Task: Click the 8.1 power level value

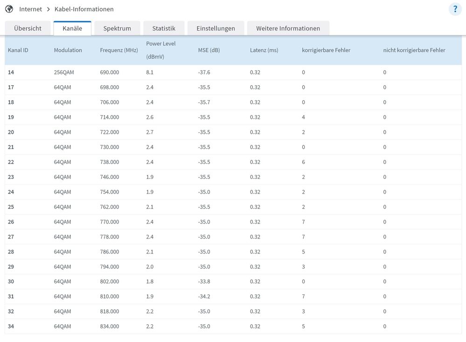Action: coord(150,72)
